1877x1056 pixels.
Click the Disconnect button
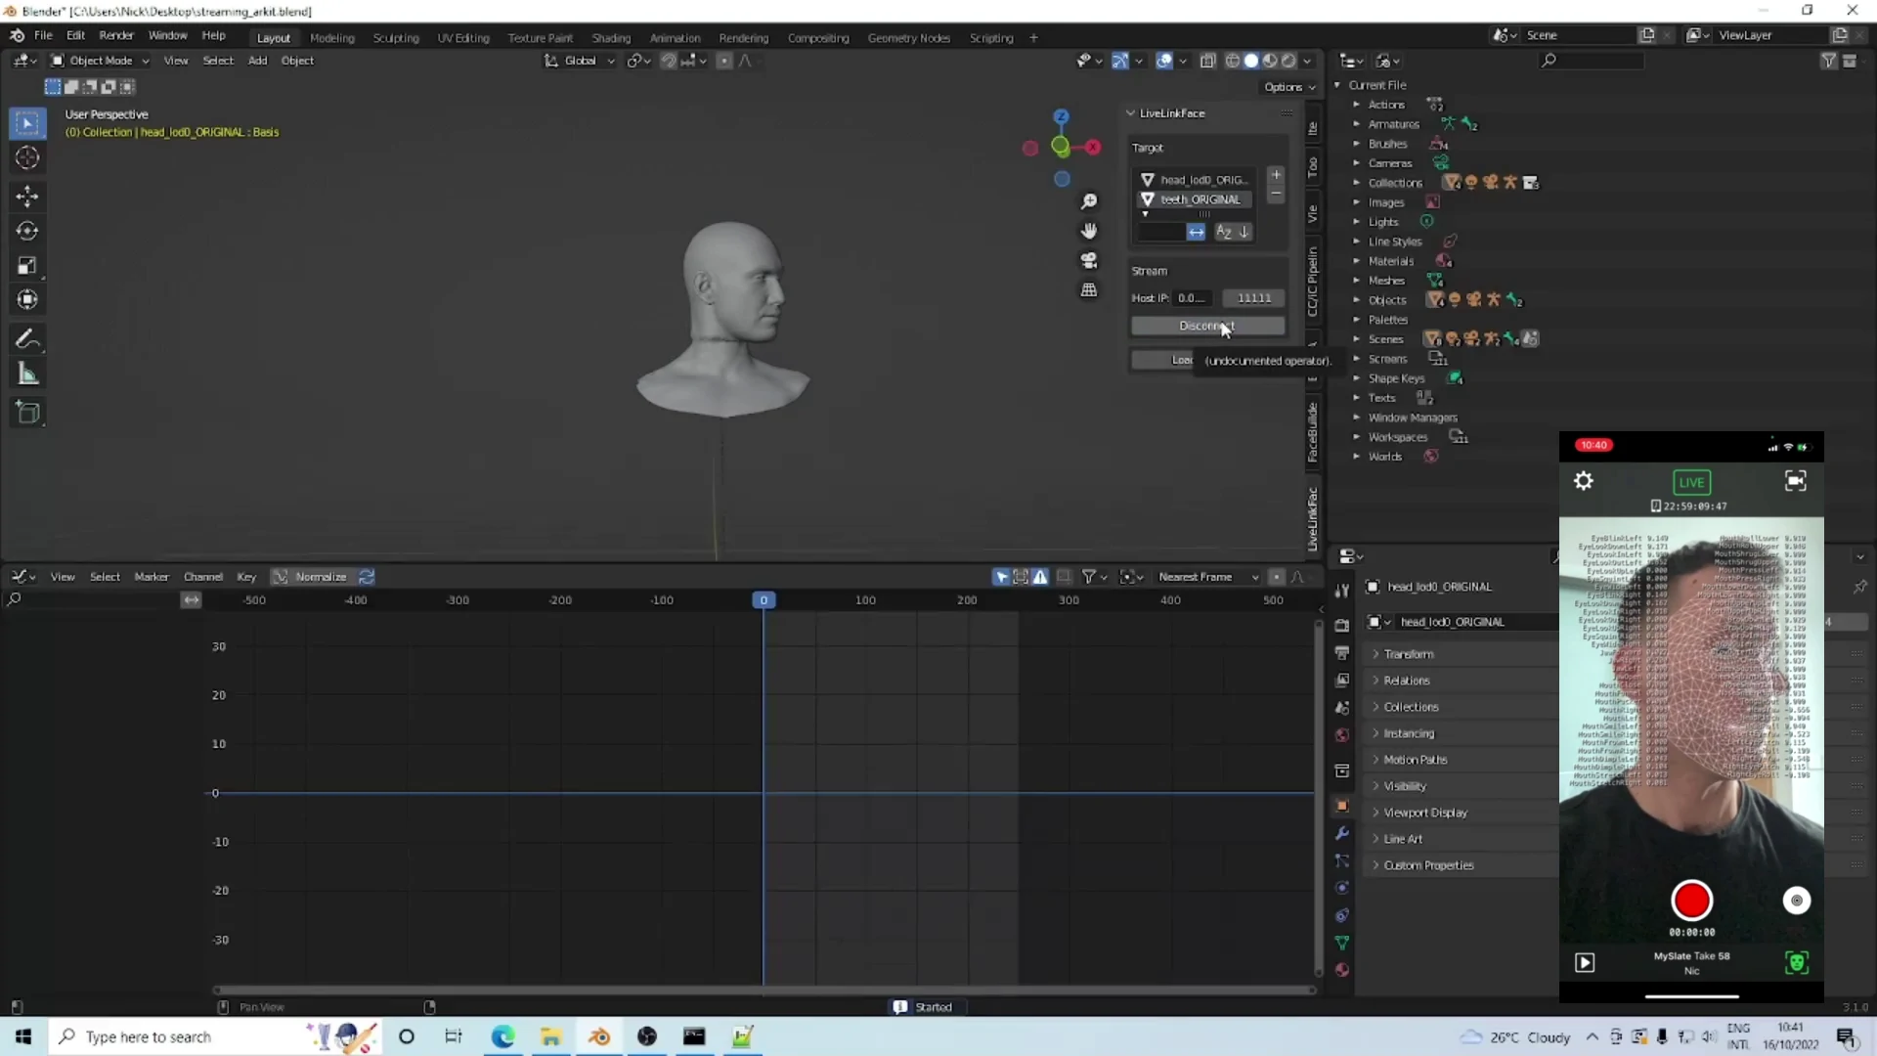[1206, 326]
